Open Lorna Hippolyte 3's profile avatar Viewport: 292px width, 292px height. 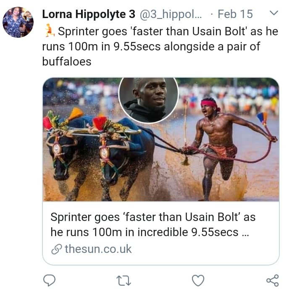click(x=18, y=22)
